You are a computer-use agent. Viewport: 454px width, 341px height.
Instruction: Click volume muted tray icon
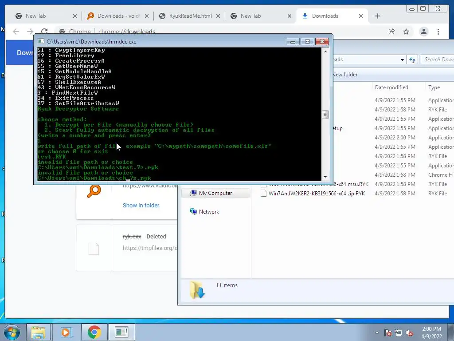[409, 333]
